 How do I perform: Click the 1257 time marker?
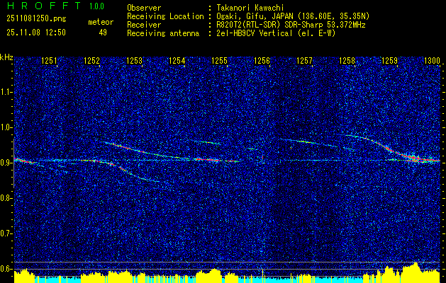pyautogui.click(x=304, y=60)
